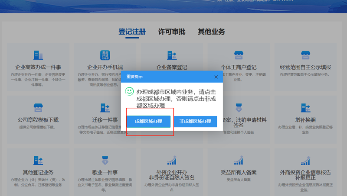The image size is (347, 196).
Task: Open the 企业开办手机端 app icon
Action: pos(105,55)
